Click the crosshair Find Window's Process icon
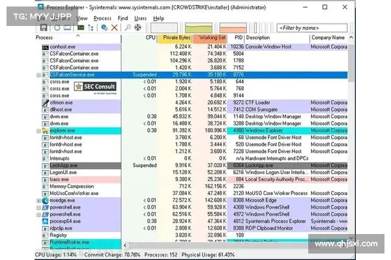 138,27
